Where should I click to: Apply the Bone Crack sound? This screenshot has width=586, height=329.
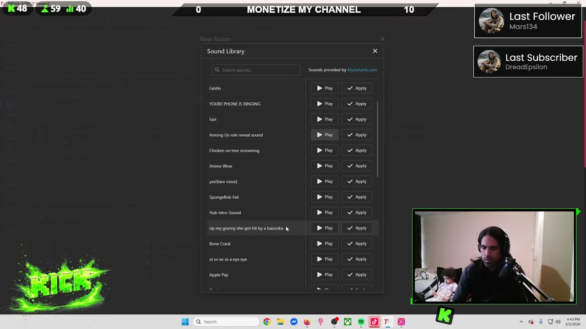(x=357, y=244)
